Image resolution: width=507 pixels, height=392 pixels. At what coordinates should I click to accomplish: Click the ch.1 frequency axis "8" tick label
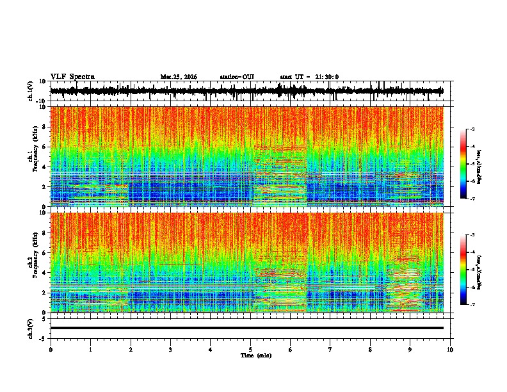click(x=44, y=127)
